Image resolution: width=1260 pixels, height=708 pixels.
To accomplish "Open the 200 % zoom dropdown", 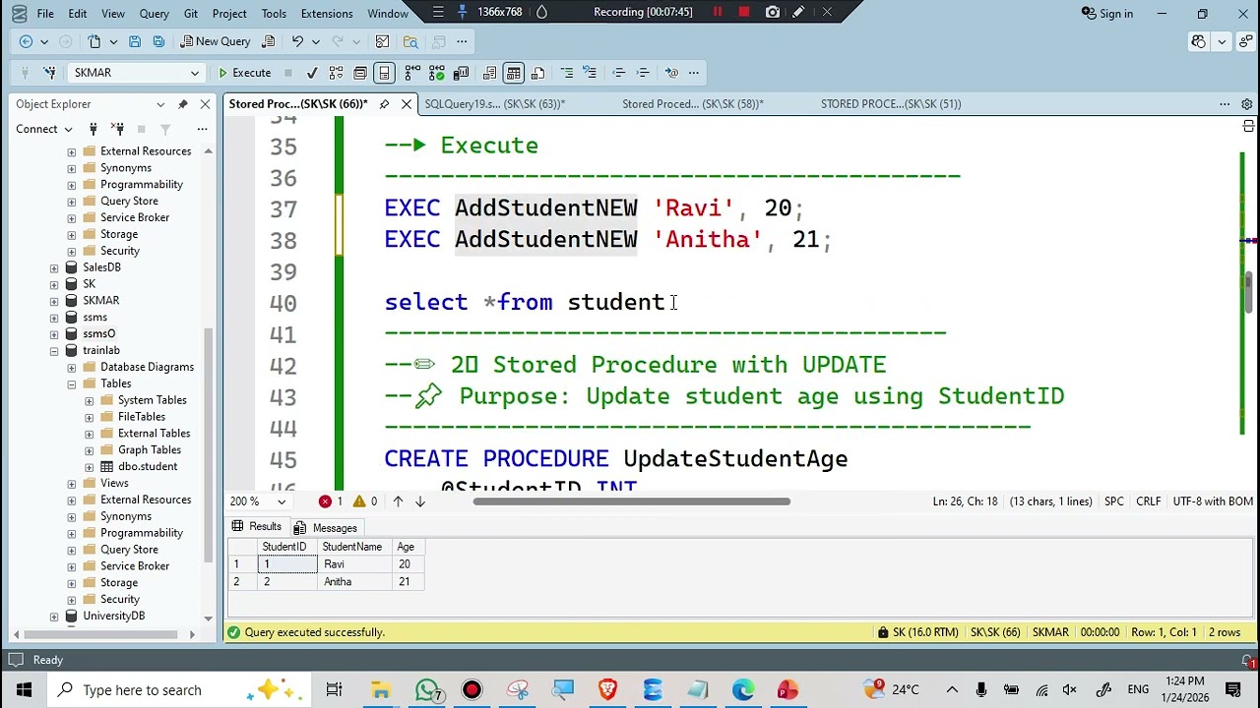I will click(282, 501).
